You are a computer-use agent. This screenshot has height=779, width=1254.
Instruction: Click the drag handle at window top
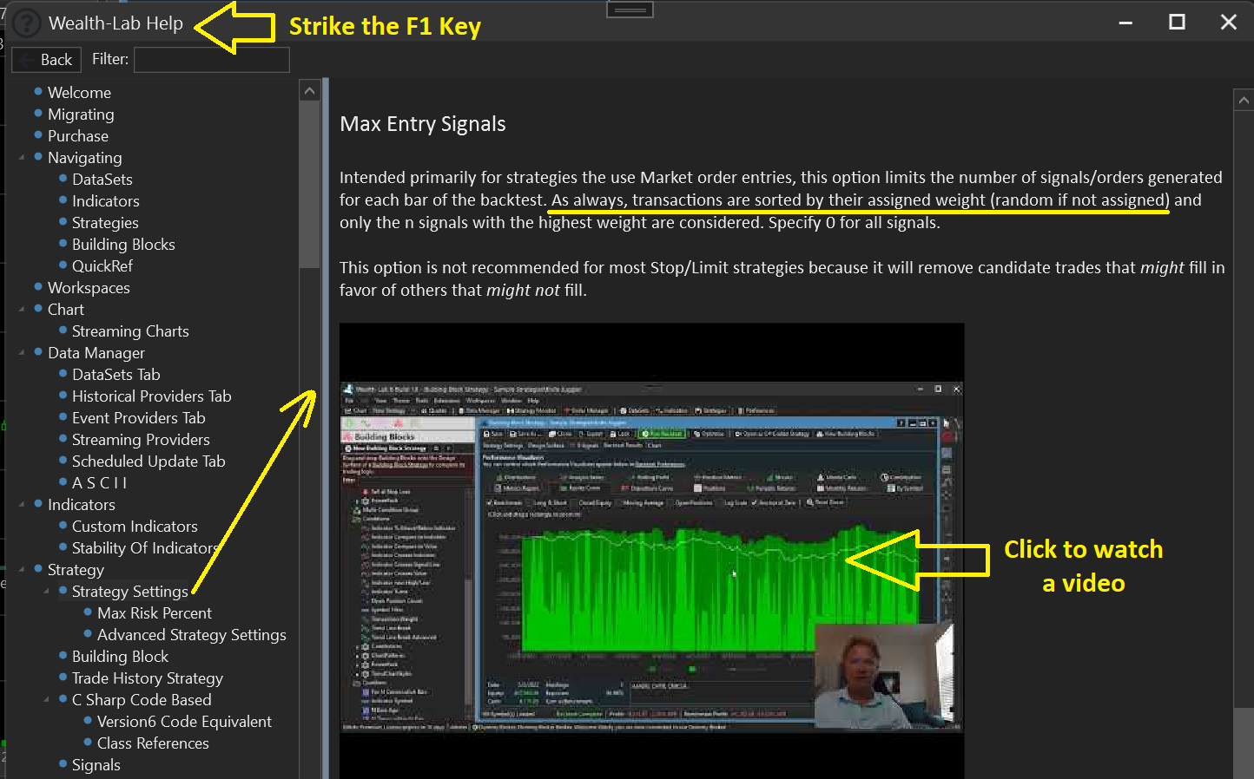pyautogui.click(x=630, y=10)
